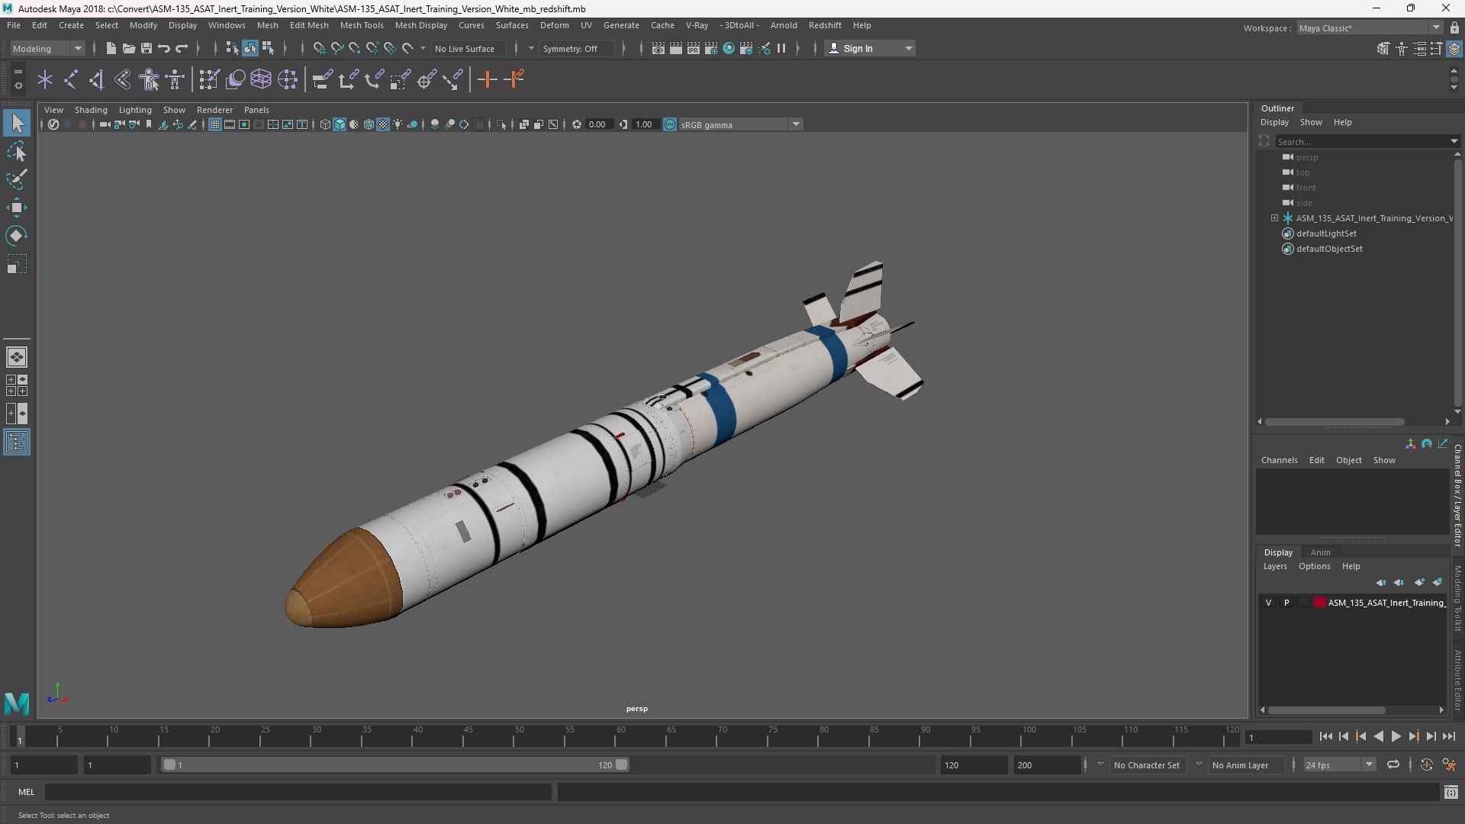Viewport: 1465px width, 824px height.
Task: Open the Mesh Tools menu
Action: pos(362,25)
